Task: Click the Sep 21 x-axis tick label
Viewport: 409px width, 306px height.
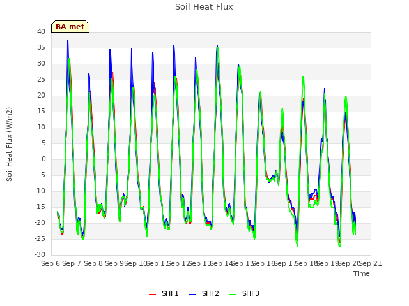Action: coord(371,263)
